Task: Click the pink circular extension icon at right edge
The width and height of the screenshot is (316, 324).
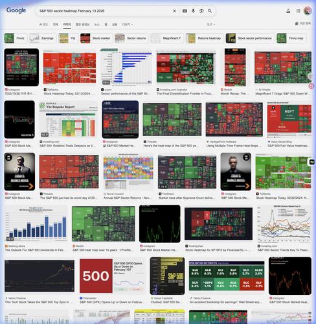Action: coord(311,86)
